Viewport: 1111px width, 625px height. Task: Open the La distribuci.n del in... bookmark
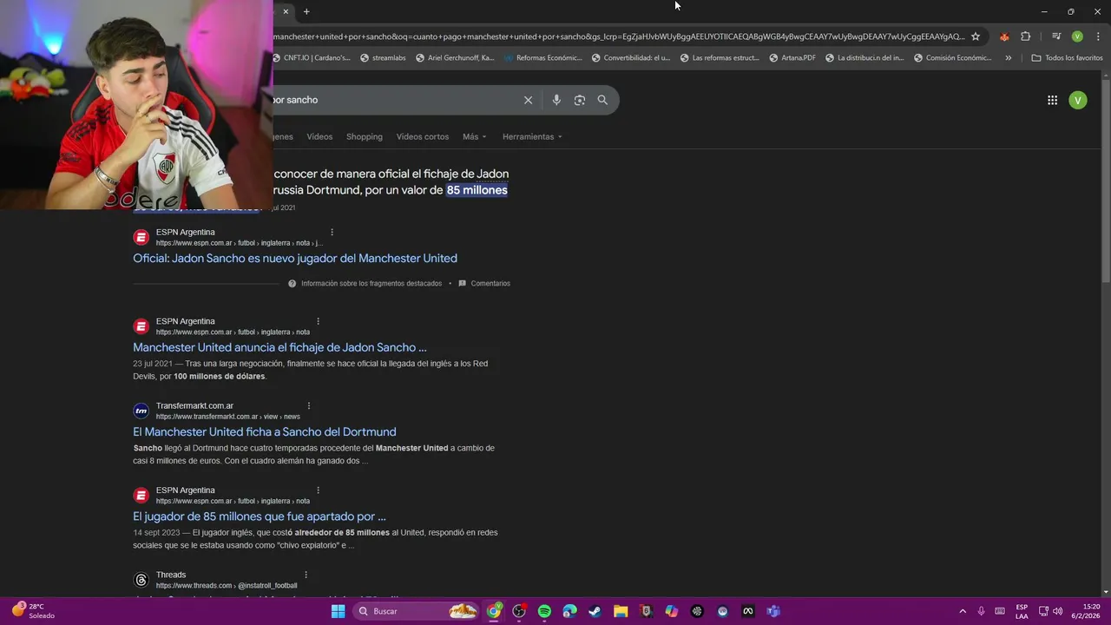[x=864, y=58]
